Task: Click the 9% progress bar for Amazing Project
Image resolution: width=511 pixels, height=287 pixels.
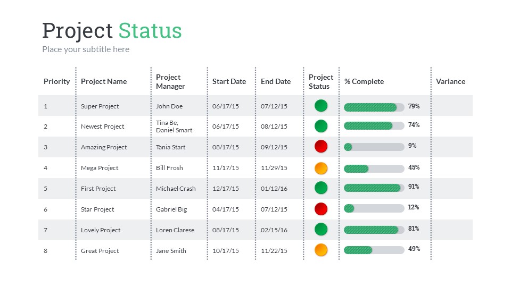Action: pyautogui.click(x=374, y=147)
